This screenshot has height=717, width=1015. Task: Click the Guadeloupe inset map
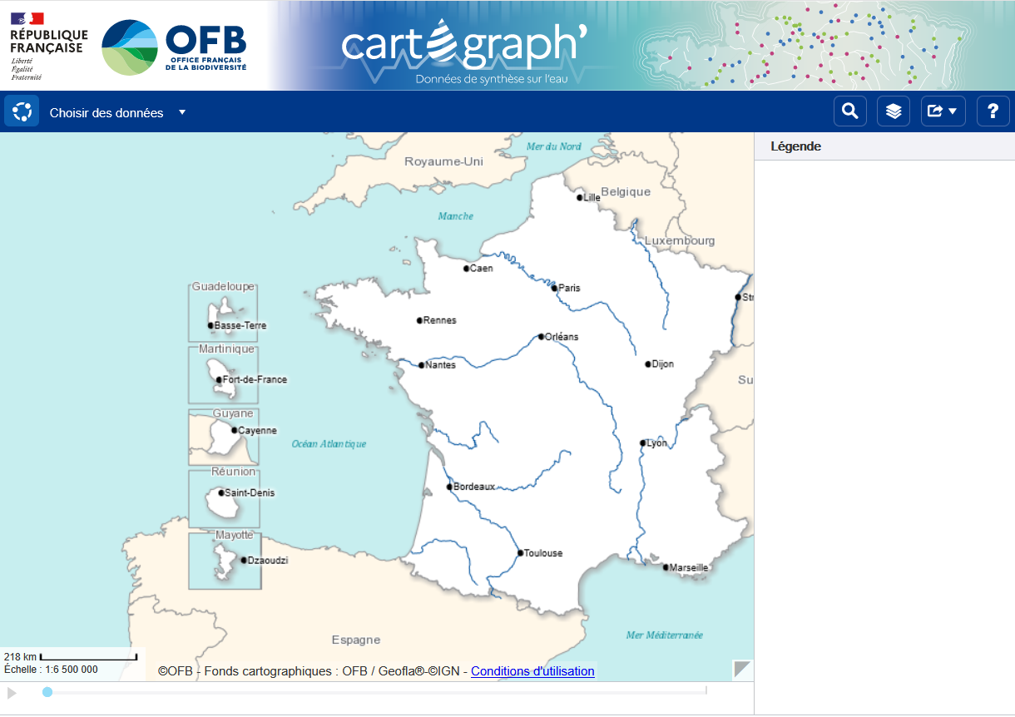point(223,314)
